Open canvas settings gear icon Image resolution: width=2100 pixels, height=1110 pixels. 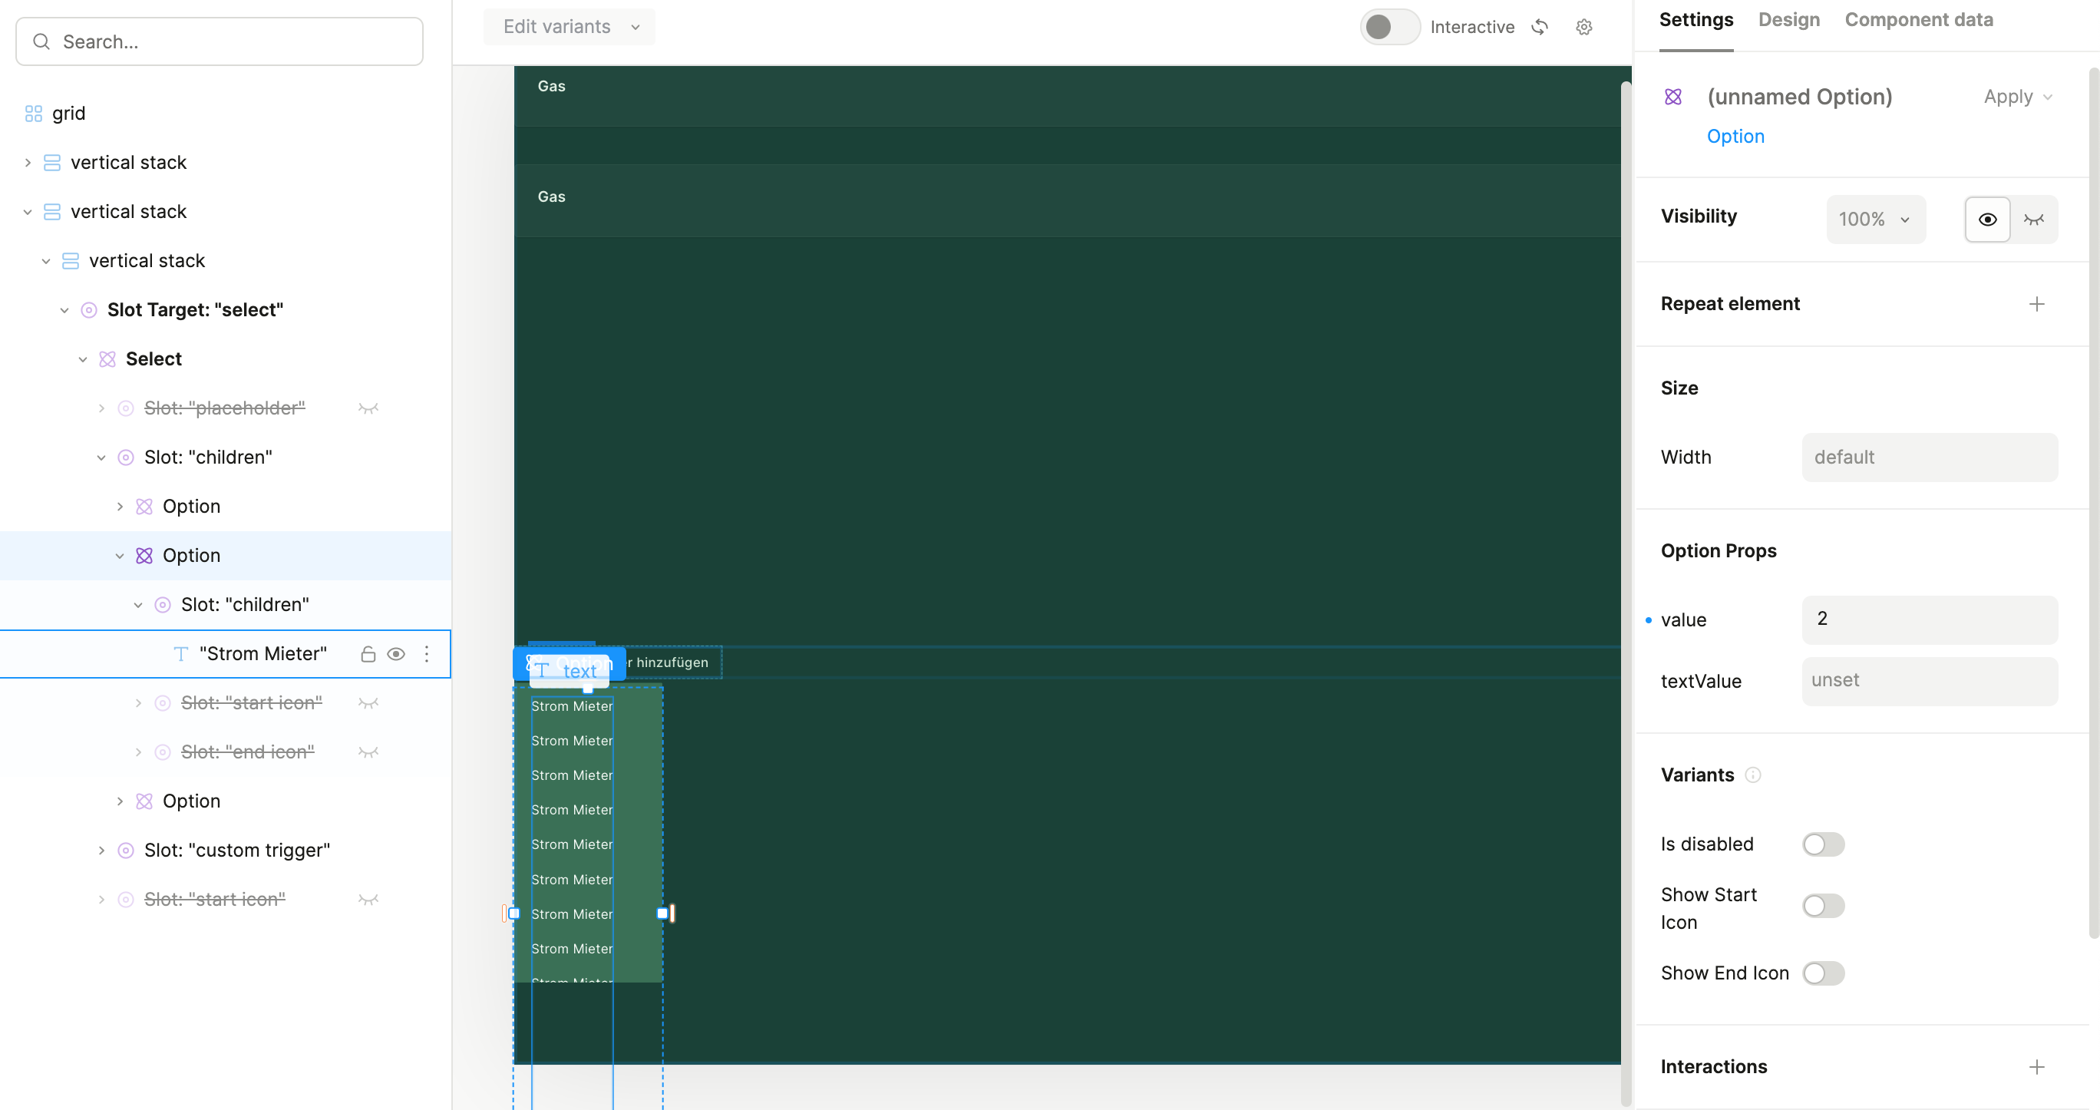pyautogui.click(x=1584, y=27)
